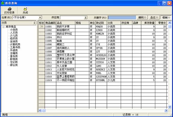
Task: Click the 品名>> search button
Action: click(x=154, y=17)
